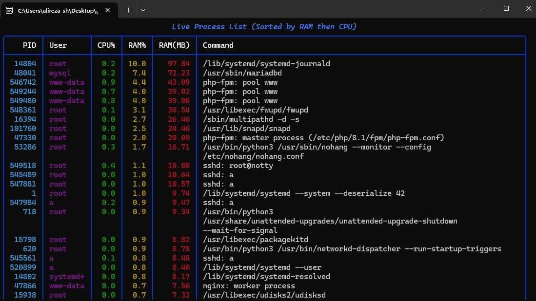Click the Live Process List title

click(264, 27)
